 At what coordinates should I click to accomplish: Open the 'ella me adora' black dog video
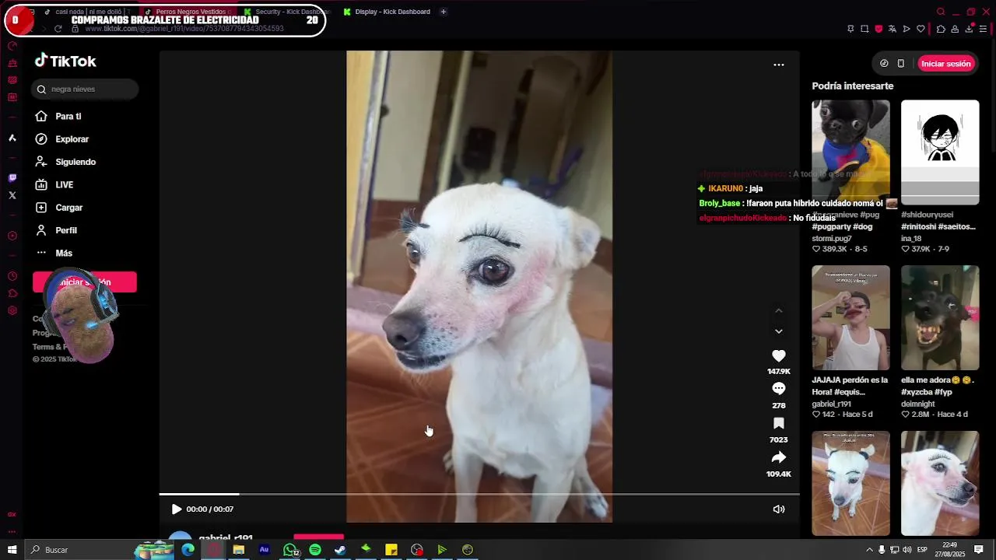point(940,318)
